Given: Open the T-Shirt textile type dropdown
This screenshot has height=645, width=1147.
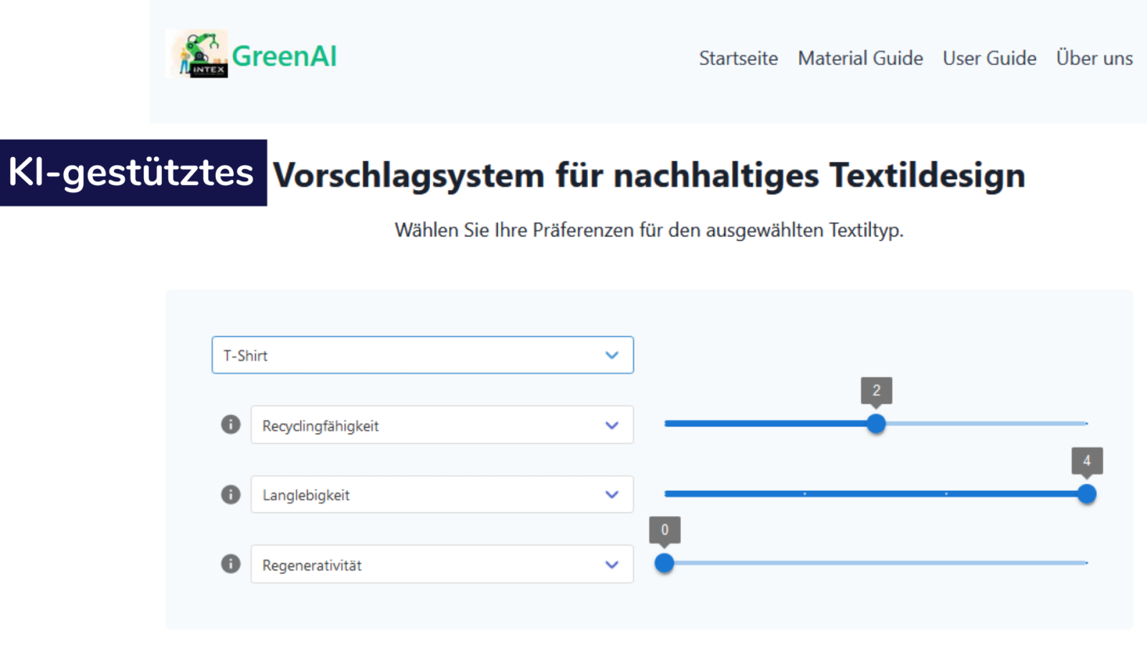Looking at the screenshot, I should [x=422, y=355].
